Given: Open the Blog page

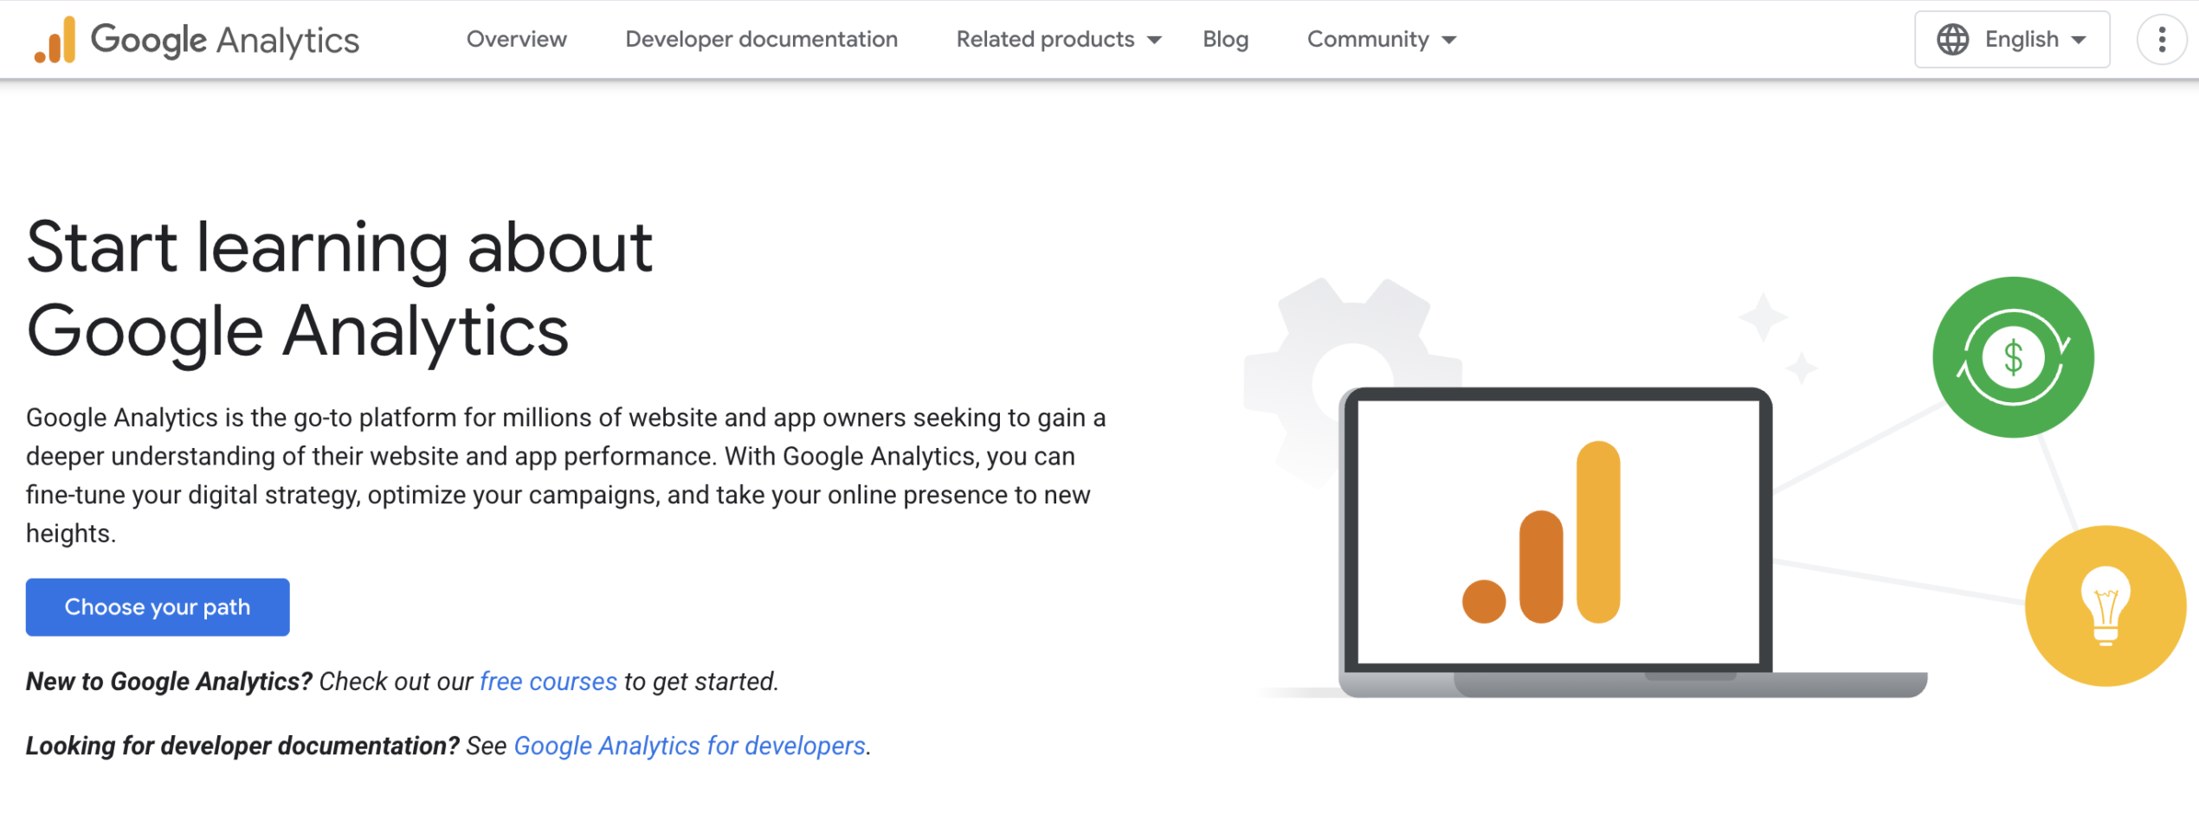Looking at the screenshot, I should tap(1225, 40).
